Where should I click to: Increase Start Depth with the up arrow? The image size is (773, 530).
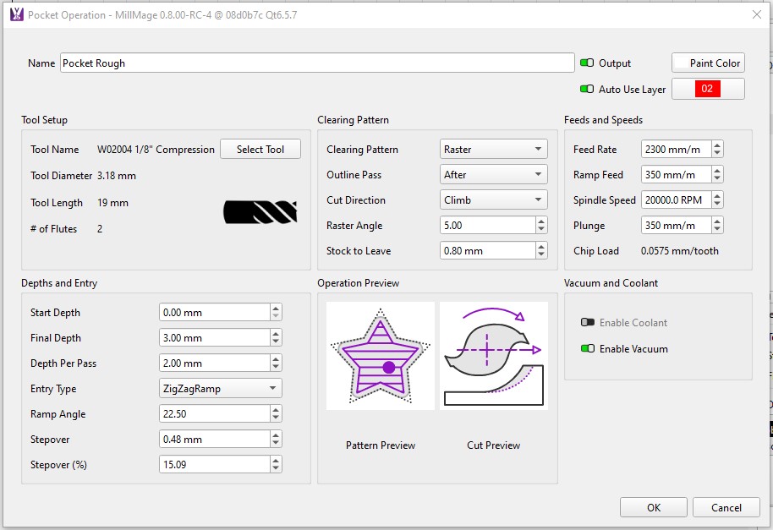pyautogui.click(x=276, y=309)
